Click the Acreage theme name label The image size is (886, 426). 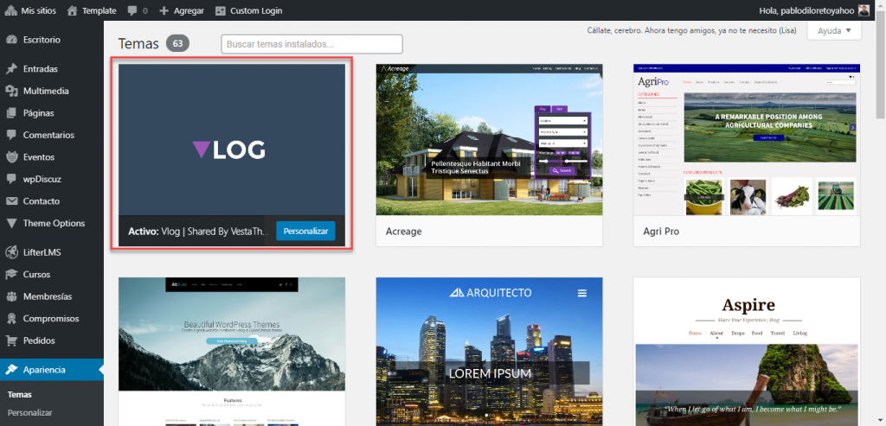[x=403, y=232]
